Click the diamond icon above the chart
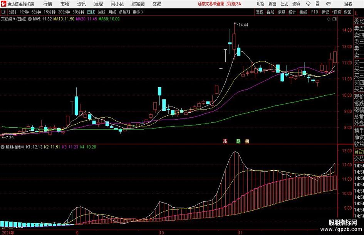This screenshot has height=235, width=364. 329,19
